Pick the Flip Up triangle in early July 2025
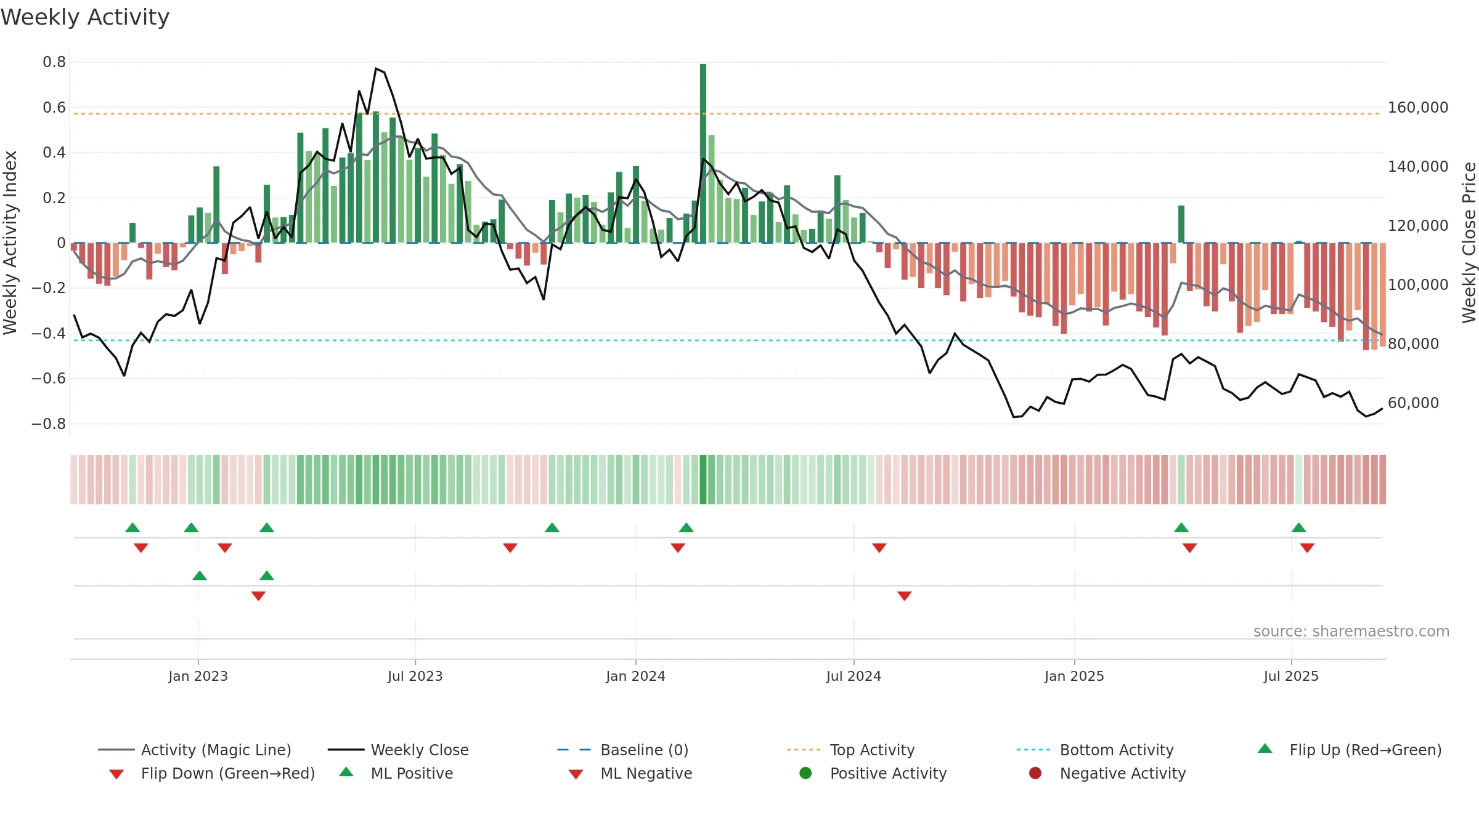Screen dimensions: 1479x831 (x=1299, y=528)
